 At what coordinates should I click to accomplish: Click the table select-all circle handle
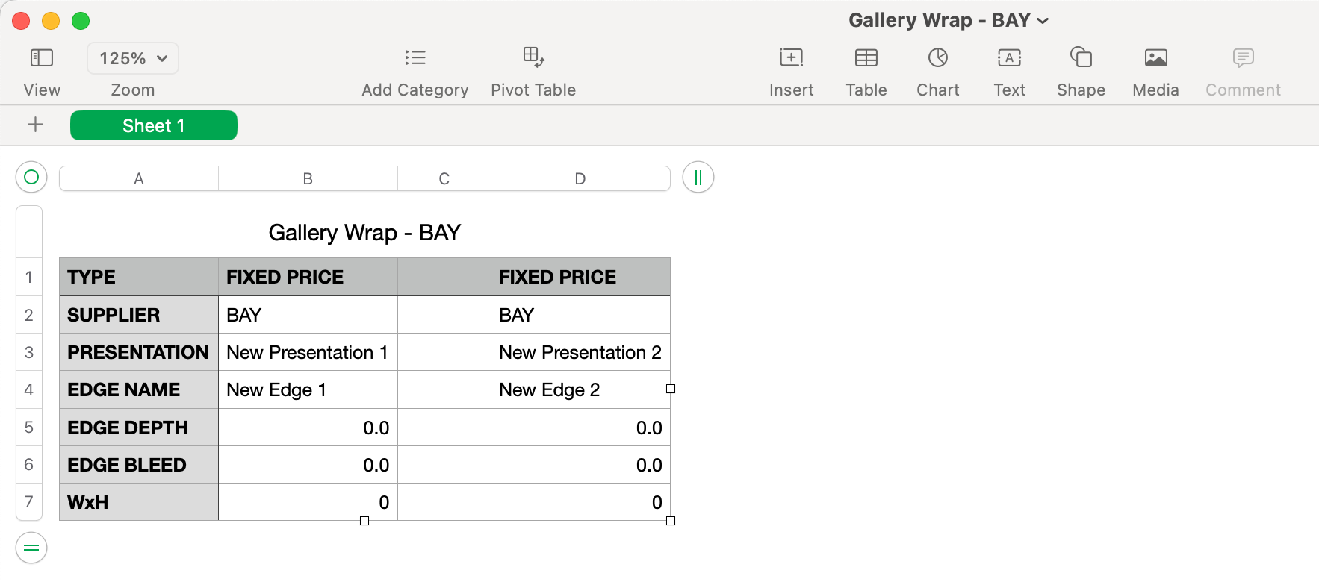coord(31,178)
